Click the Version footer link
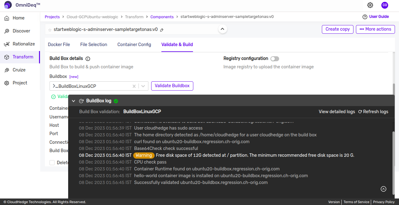 [x=334, y=202]
